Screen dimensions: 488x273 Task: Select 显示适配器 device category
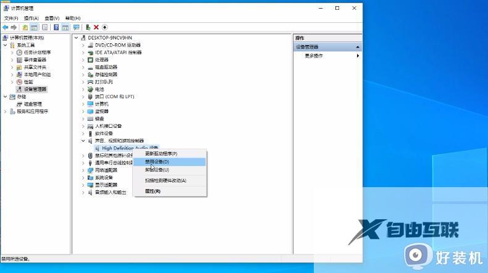pos(106,185)
